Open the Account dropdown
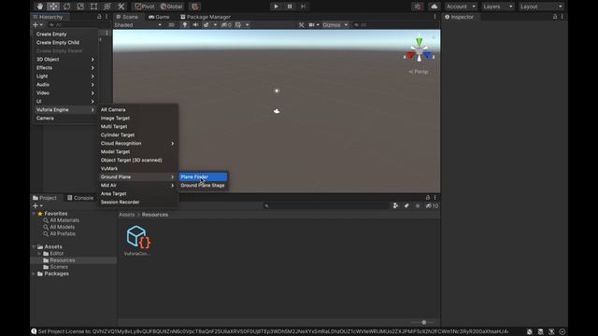 click(x=461, y=7)
